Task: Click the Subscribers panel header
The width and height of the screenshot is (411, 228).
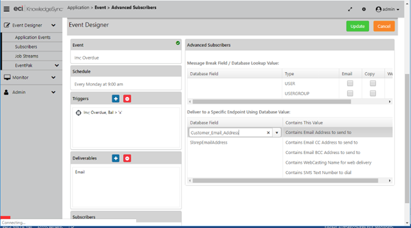Action: 126,217
